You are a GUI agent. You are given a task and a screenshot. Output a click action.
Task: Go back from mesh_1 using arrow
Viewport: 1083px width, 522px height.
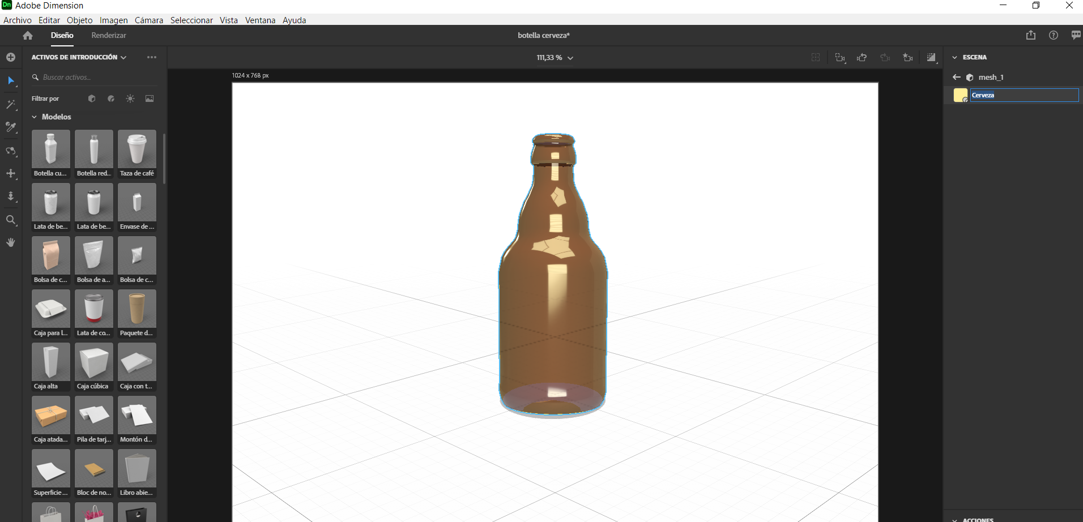click(x=957, y=78)
